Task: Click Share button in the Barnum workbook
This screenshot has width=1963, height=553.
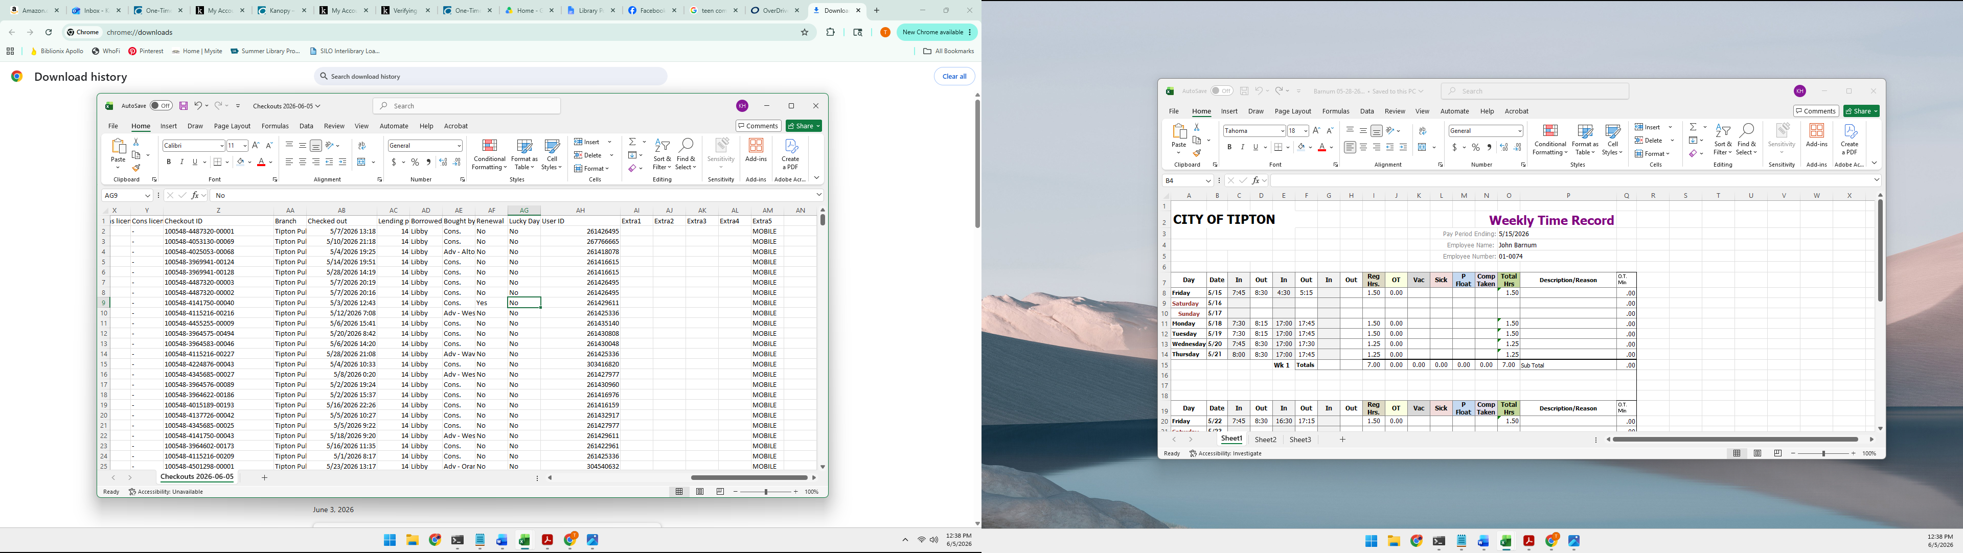Action: point(1861,111)
